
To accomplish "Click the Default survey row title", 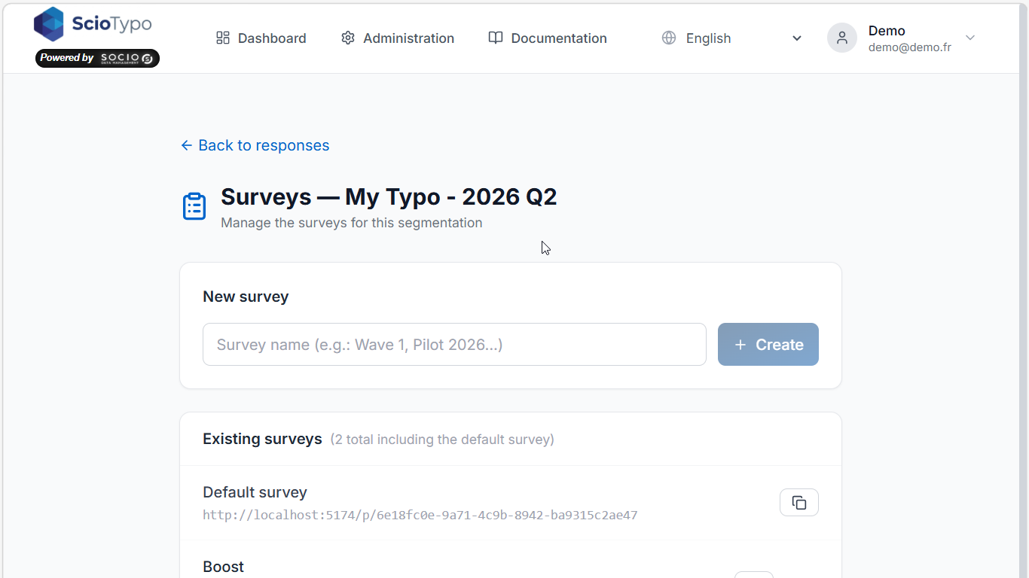I will (255, 492).
